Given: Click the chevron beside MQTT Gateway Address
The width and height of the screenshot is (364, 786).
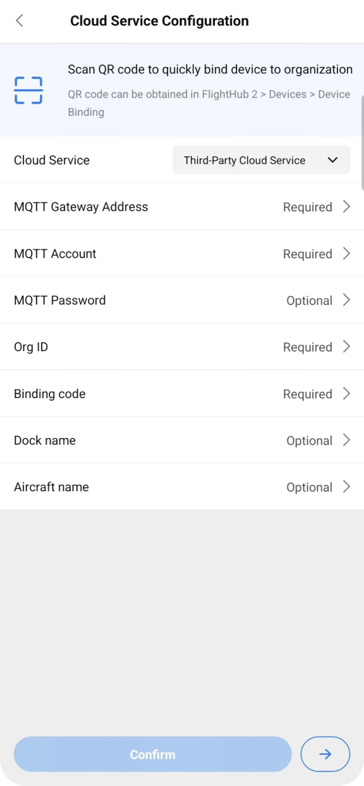Looking at the screenshot, I should (346, 206).
